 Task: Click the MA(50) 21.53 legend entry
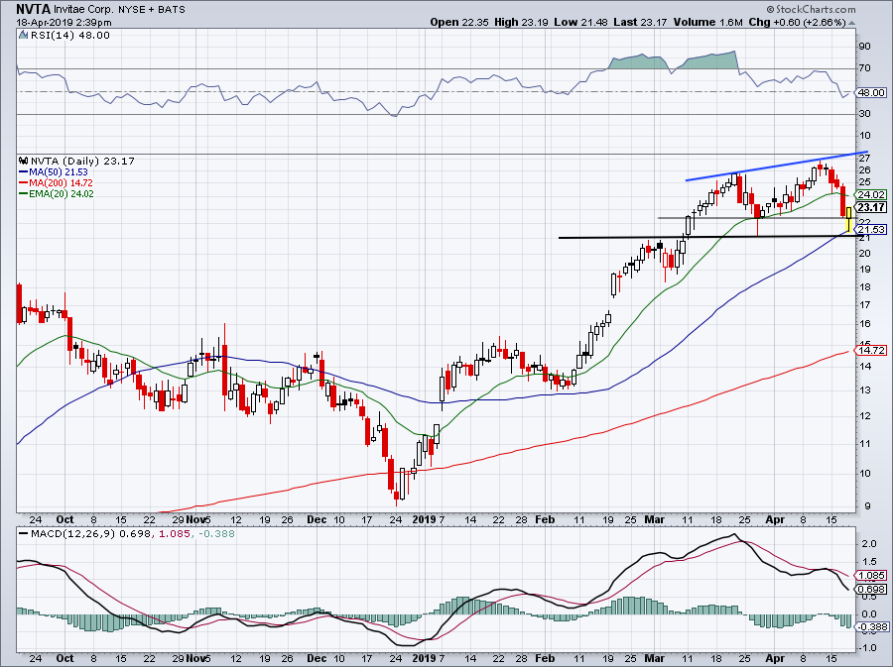point(54,171)
